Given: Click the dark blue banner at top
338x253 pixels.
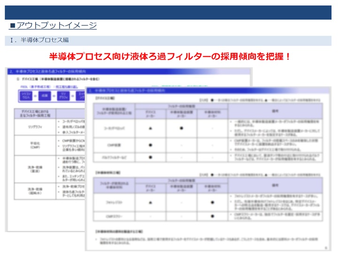Looking at the screenshot, I should point(168,13).
